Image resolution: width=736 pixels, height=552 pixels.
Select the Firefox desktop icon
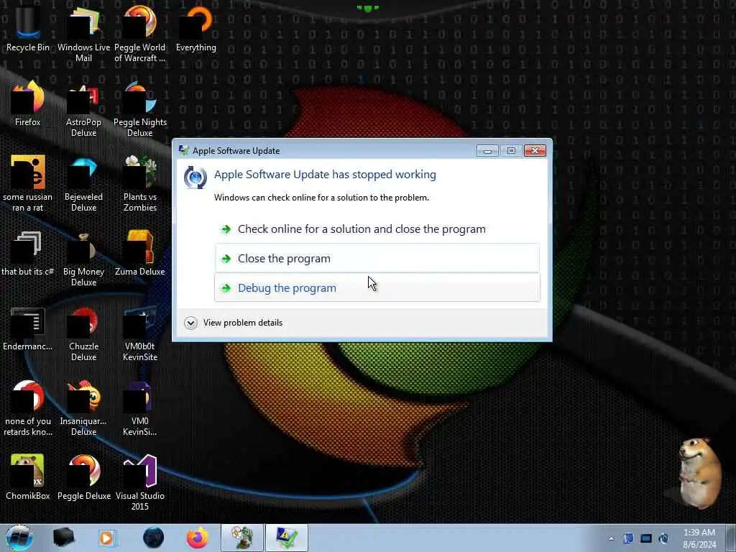coord(28,103)
